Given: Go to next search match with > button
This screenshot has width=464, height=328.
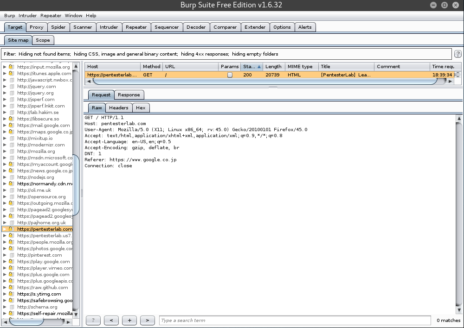Looking at the screenshot, I should pyautogui.click(x=148, y=320).
